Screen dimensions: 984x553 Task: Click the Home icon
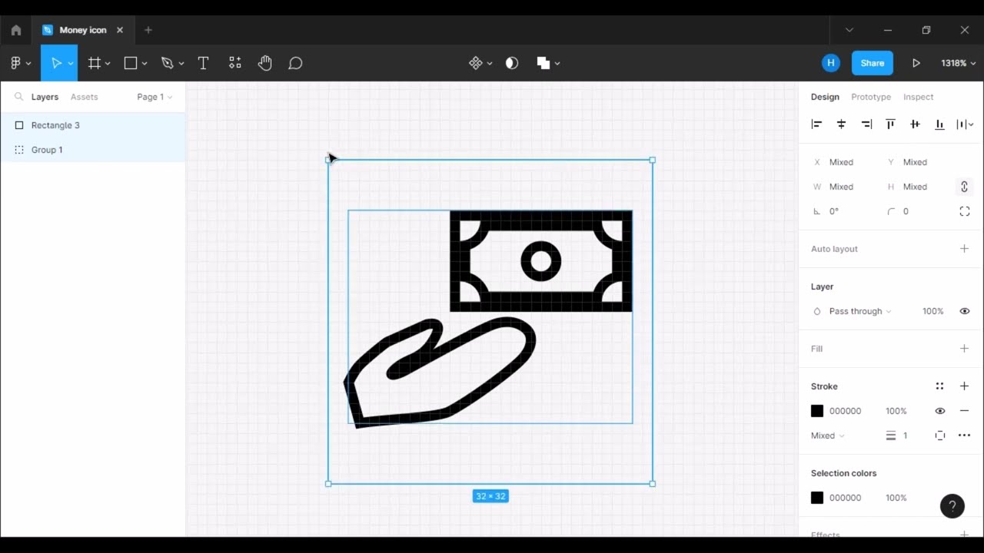click(15, 30)
